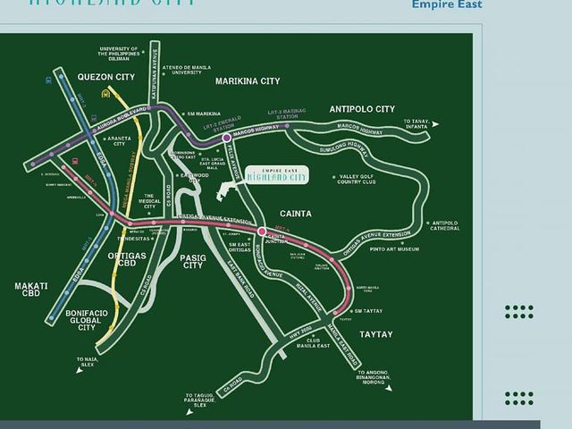This screenshot has width=572, height=429.
Task: Click the Makati CBD label
Action: 31,290
